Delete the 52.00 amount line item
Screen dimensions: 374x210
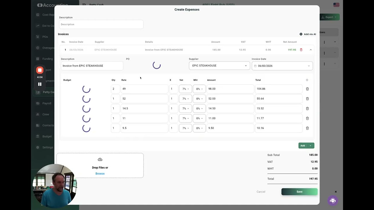307,99
